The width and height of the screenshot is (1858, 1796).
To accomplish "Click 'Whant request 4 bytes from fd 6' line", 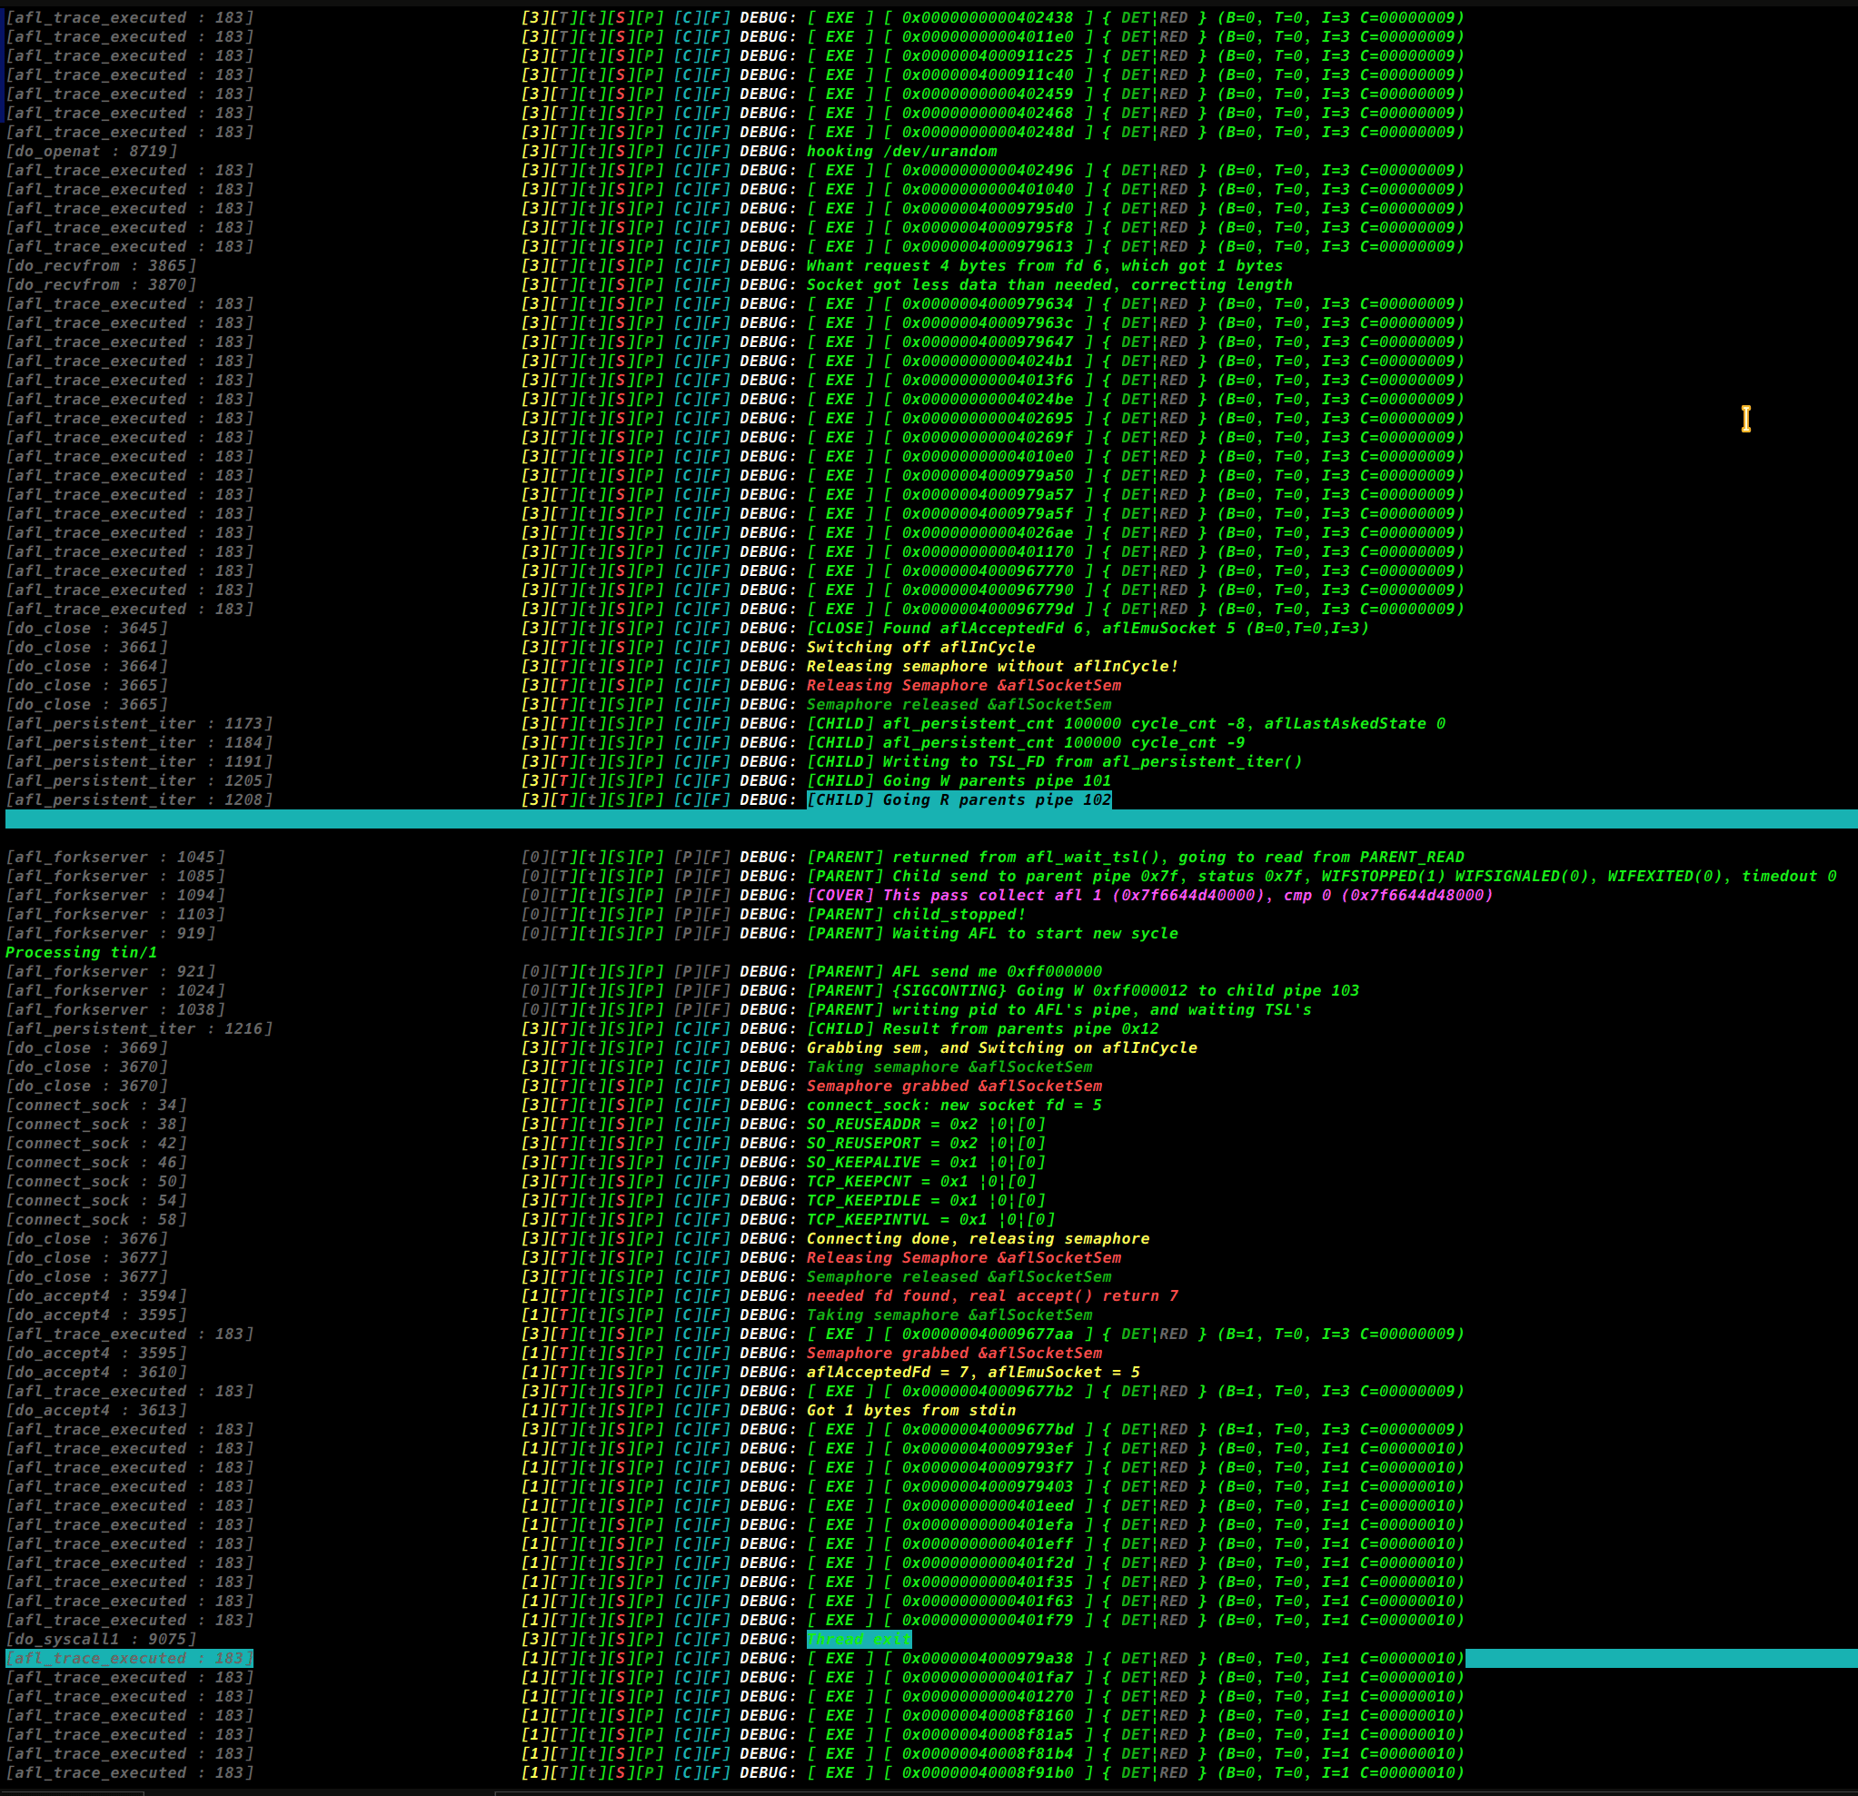I will pos(1043,266).
